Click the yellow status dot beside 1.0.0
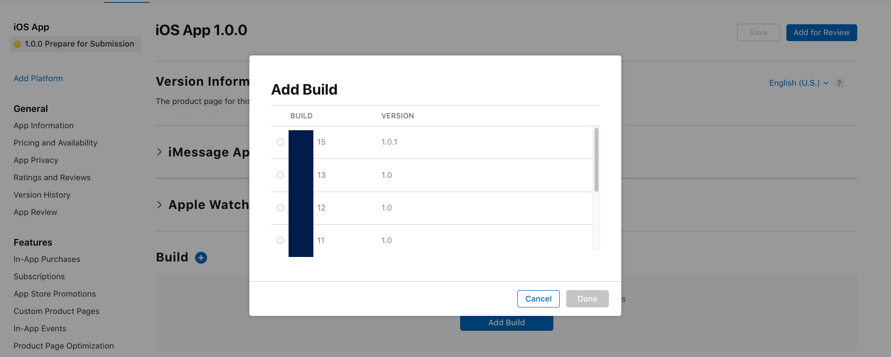 click(17, 44)
